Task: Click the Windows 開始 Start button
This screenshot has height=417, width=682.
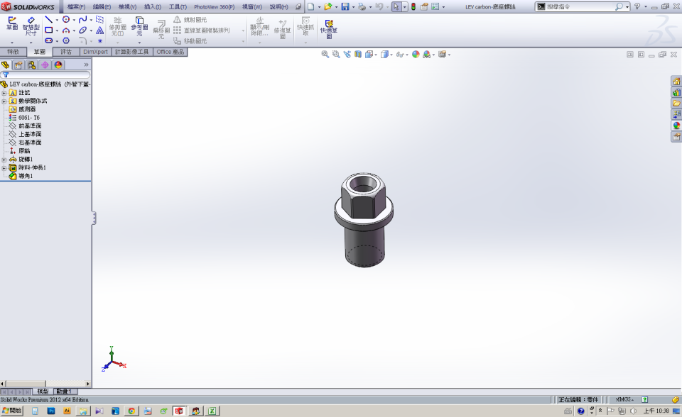Action: coord(11,411)
